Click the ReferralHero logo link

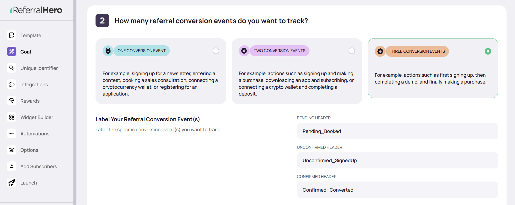pos(36,10)
